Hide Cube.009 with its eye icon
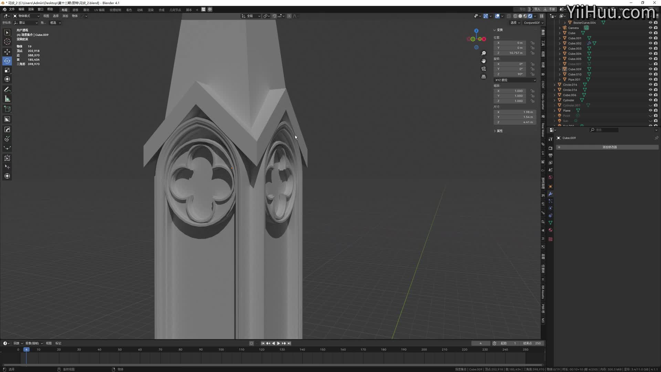The width and height of the screenshot is (661, 372). (650, 69)
